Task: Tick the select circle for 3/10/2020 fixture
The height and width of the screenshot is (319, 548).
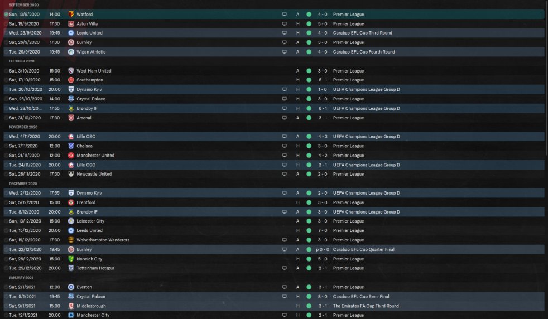Action: click(x=6, y=71)
